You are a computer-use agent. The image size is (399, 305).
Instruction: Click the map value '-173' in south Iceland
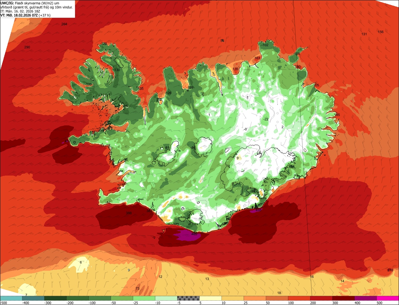coord(176,224)
